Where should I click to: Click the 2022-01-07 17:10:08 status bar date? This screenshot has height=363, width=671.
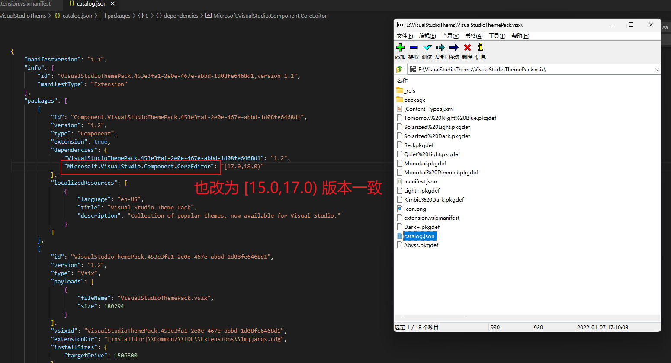603,328
